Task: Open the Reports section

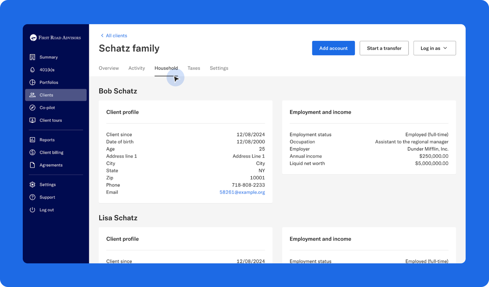Action: click(47, 140)
